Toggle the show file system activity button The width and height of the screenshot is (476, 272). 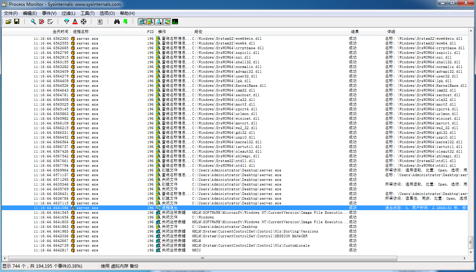pyautogui.click(x=150, y=22)
